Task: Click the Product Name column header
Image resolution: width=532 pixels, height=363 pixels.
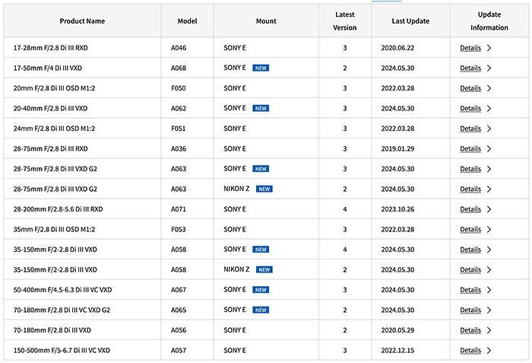Action: [x=82, y=21]
